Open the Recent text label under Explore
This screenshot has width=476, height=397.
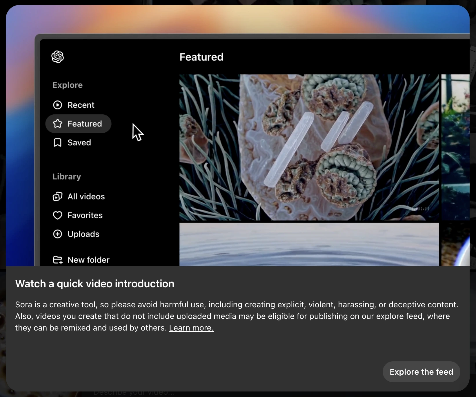(81, 105)
